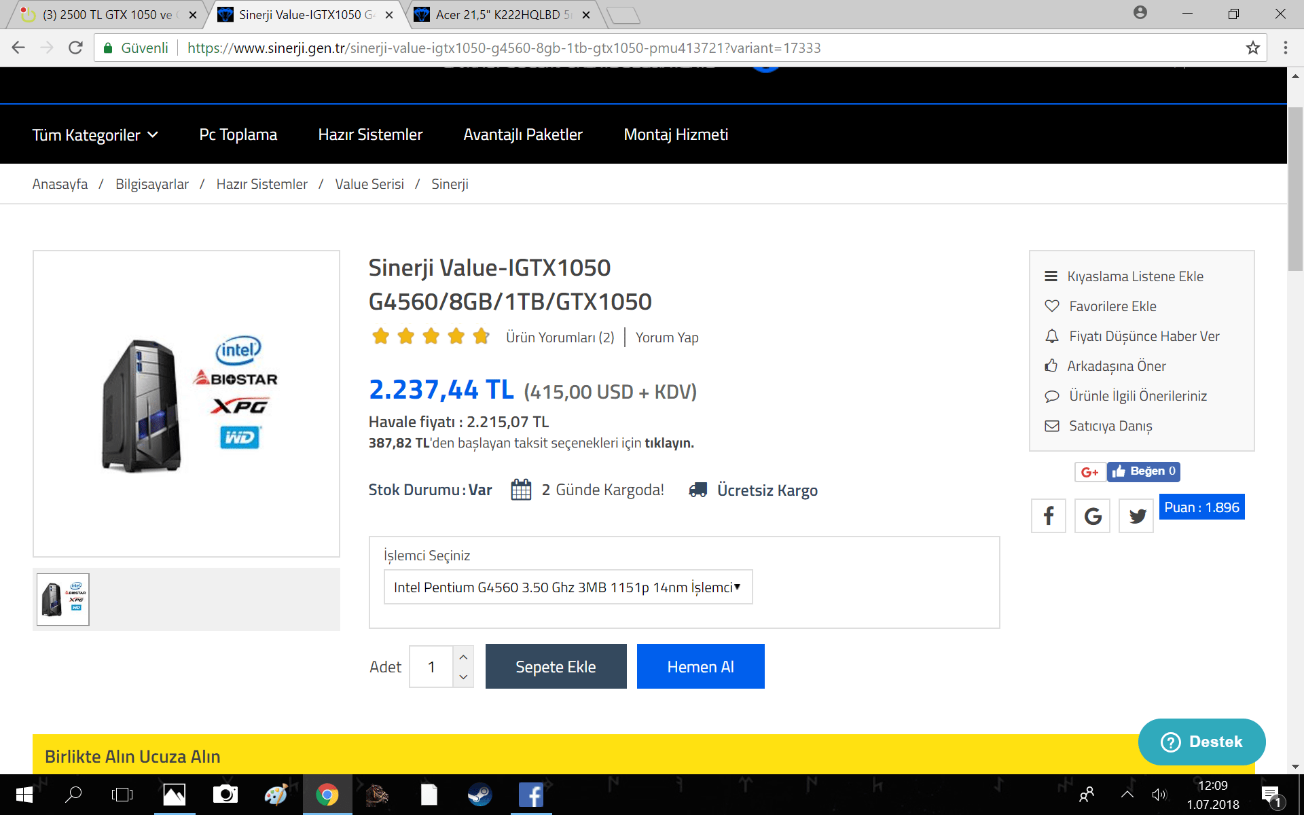Screen dimensions: 1304x815
Task: Click the Google share icon
Action: [x=1092, y=516]
